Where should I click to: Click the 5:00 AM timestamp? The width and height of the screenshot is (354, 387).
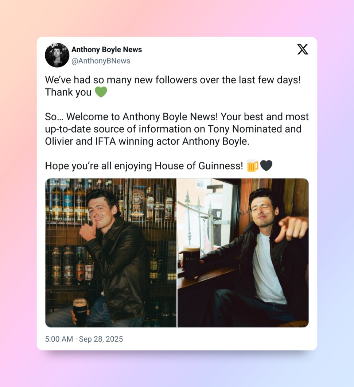(x=59, y=339)
